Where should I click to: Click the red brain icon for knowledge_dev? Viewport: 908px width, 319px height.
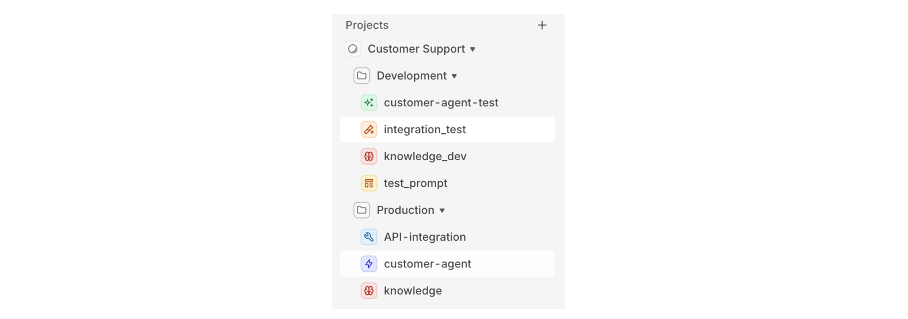(x=369, y=156)
